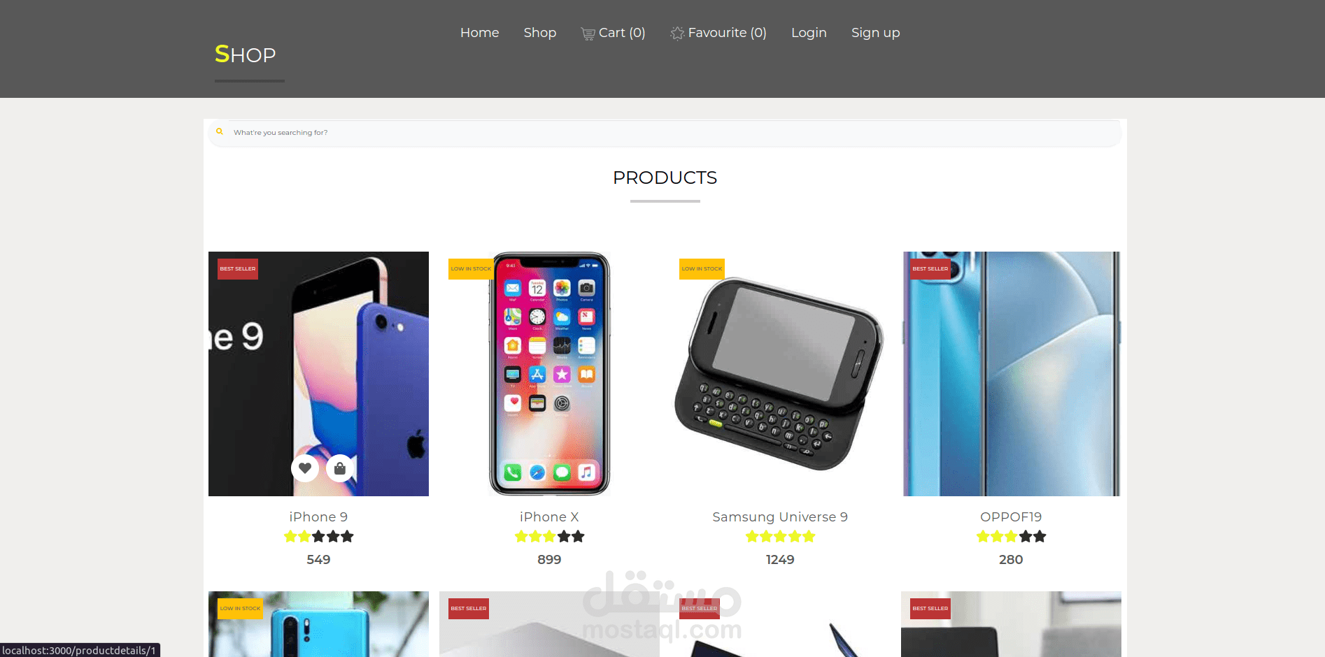Click the search magnifier icon

(220, 131)
